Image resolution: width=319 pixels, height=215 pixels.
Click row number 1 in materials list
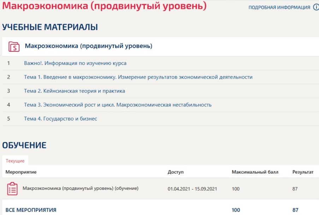click(8, 63)
